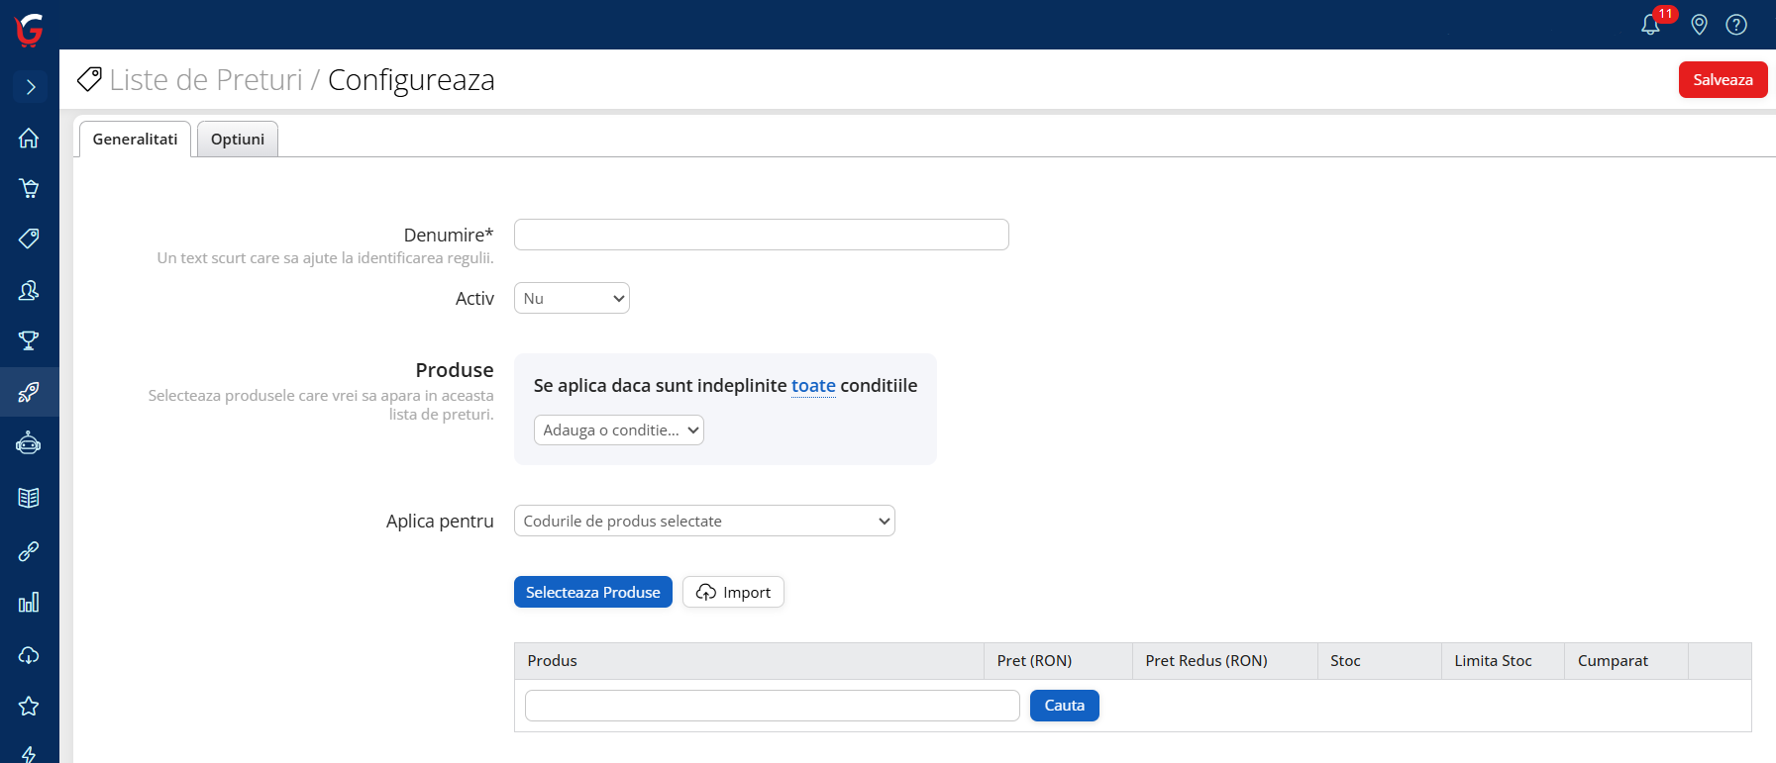1776x763 pixels.
Task: Select the Generalitati tab
Action: (x=135, y=140)
